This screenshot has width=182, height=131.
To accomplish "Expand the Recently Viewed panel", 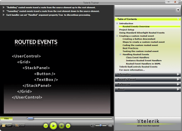I will click(x=148, y=79).
